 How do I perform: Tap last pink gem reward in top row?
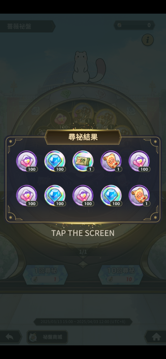pyautogui.click(x=139, y=161)
